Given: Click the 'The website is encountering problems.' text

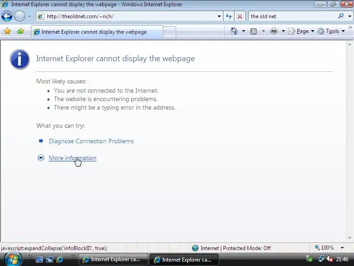Looking at the screenshot, I should point(106,99).
